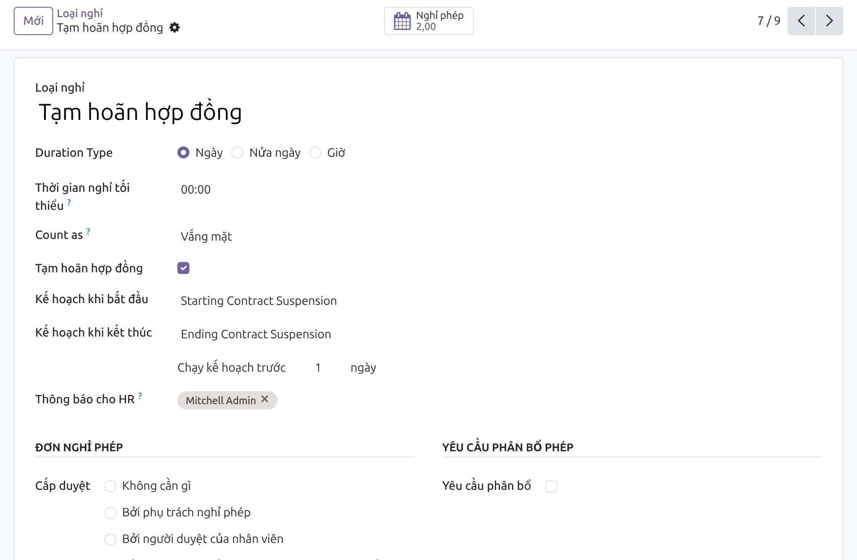Enable the Yêu cầu phân bổ checkbox
Viewport: 857px width, 560px height.
pos(551,486)
